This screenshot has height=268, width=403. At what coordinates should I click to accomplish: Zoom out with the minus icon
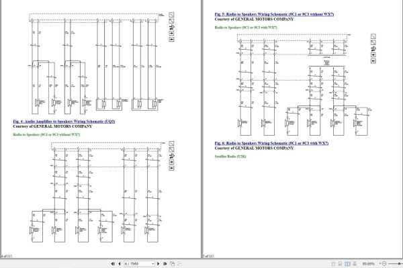click(x=384, y=263)
